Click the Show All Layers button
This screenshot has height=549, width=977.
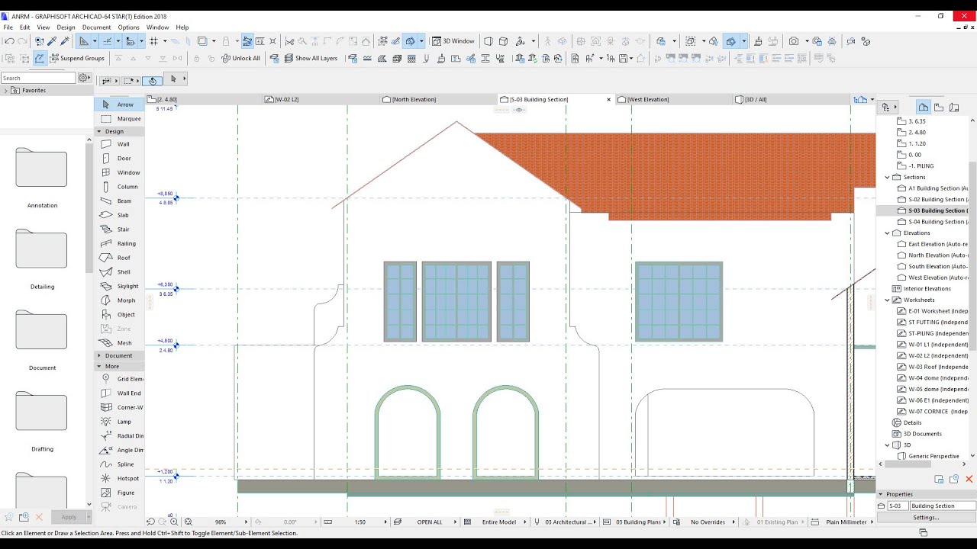click(x=311, y=59)
